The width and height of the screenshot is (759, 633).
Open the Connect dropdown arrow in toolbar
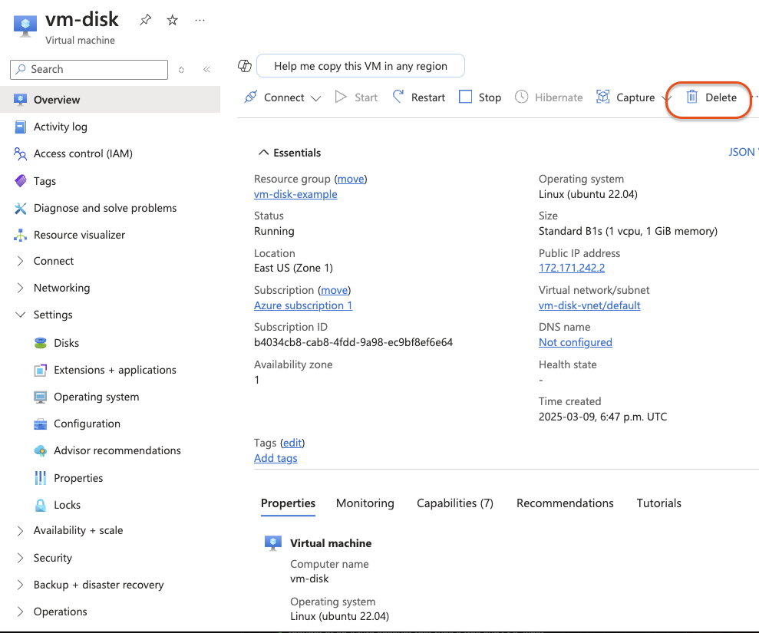316,98
